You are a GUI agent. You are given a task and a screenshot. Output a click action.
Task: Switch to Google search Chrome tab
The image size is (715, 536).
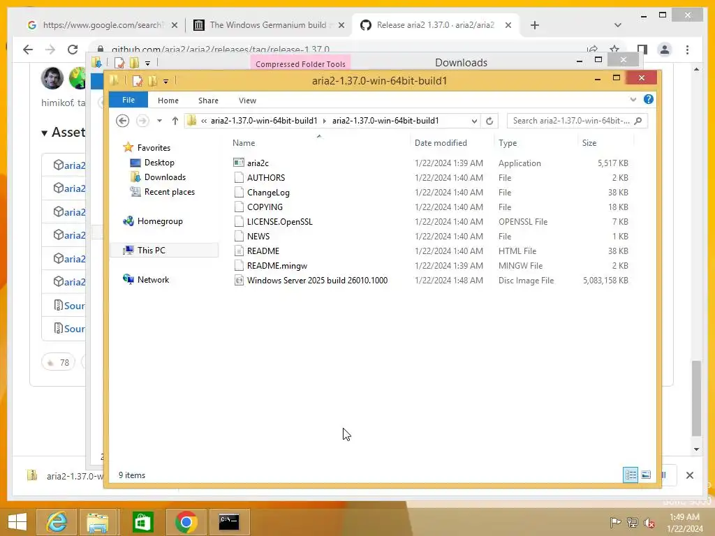[102, 25]
